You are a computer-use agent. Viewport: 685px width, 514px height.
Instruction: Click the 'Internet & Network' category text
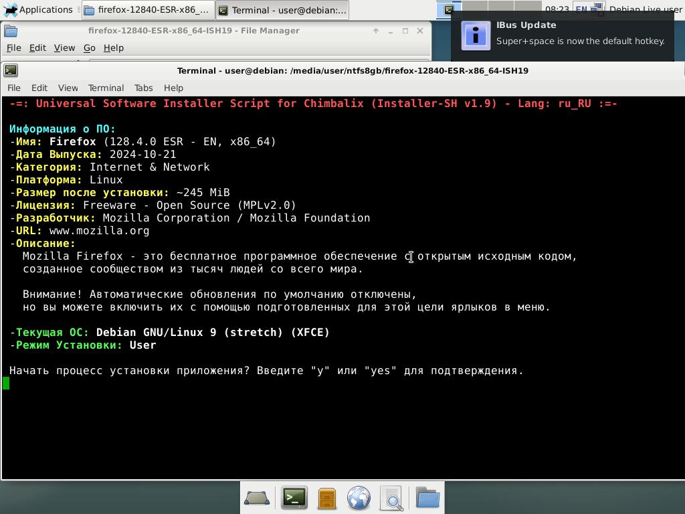[x=149, y=167]
